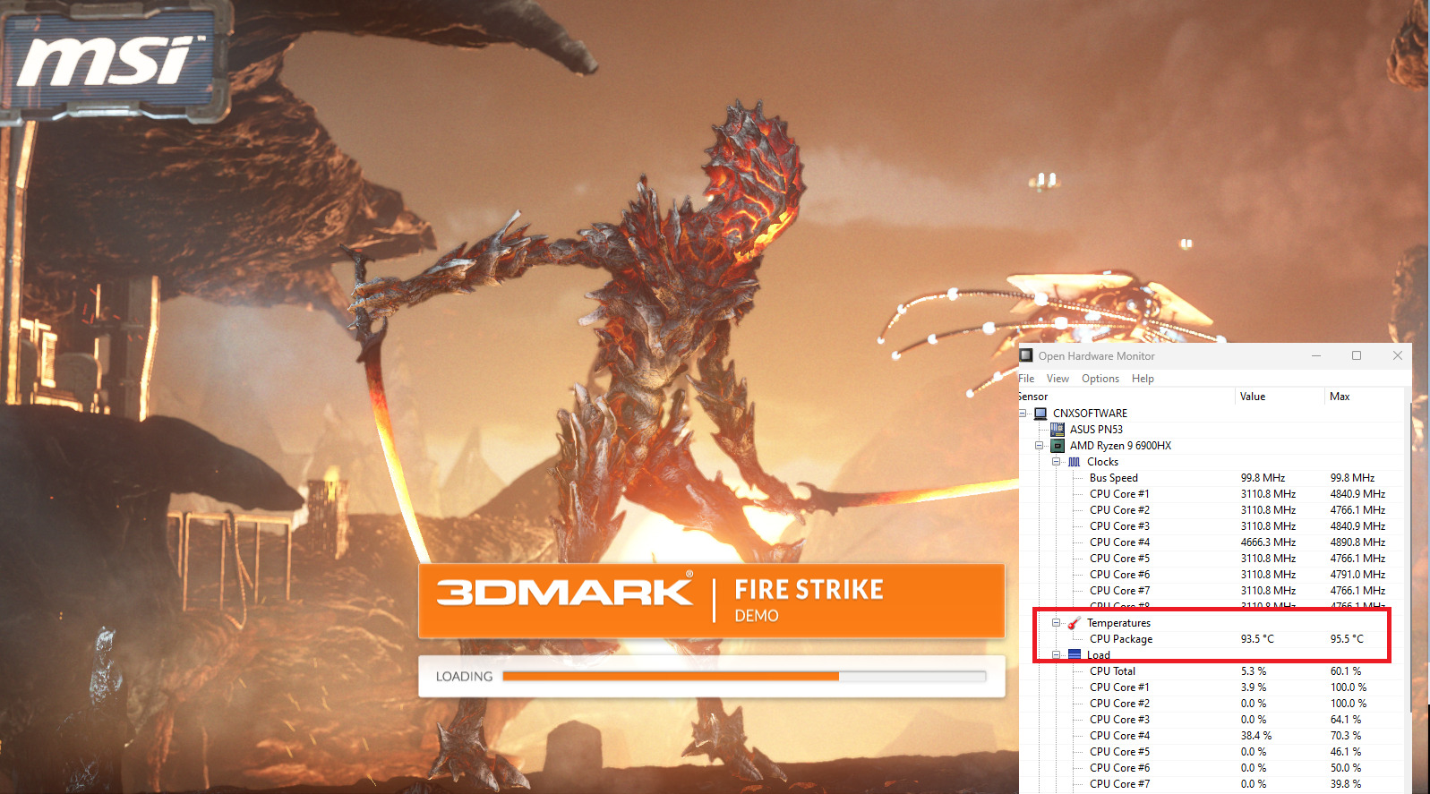
Task: Select the Temperatures label
Action: (1118, 623)
